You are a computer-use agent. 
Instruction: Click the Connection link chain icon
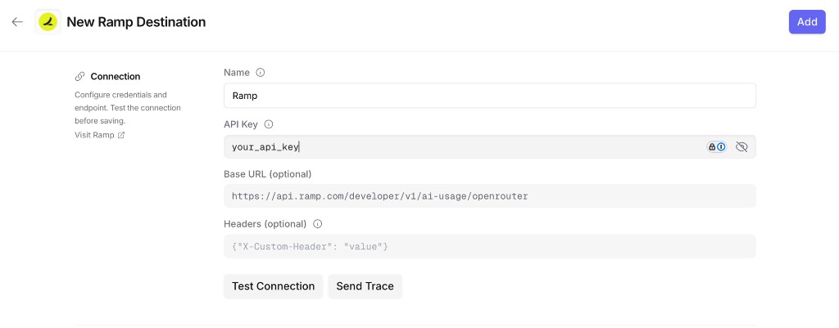point(79,77)
